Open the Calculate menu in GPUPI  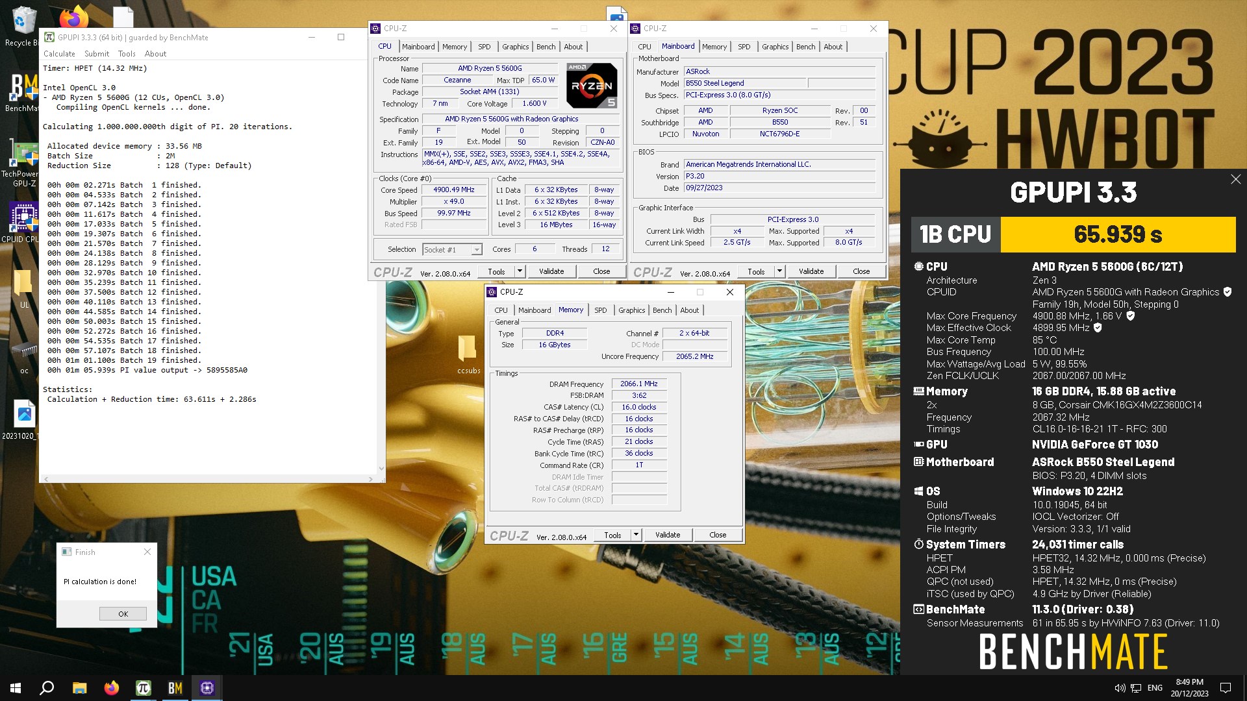coord(59,54)
